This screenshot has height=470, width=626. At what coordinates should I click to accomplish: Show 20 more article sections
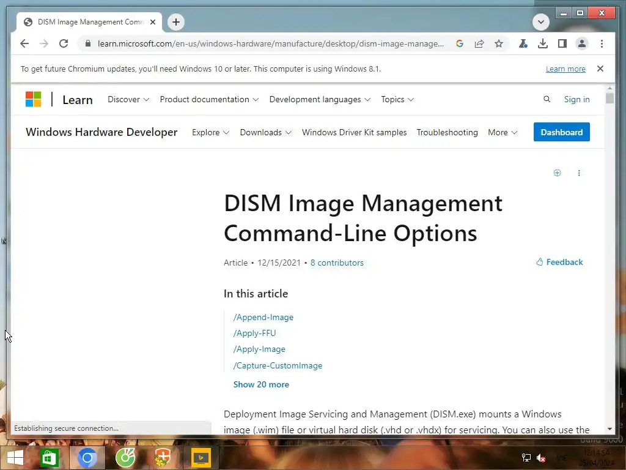pyautogui.click(x=261, y=384)
